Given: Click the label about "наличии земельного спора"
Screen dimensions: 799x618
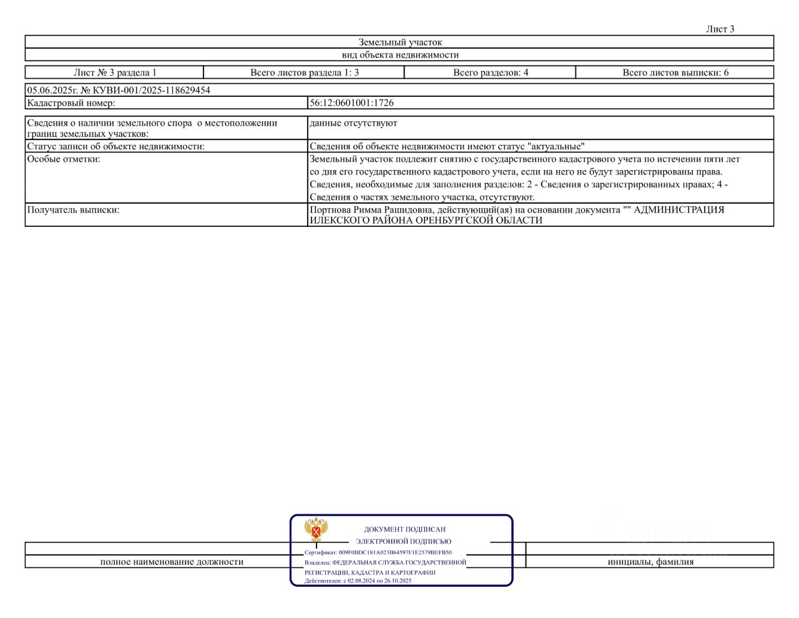Looking at the screenshot, I should 152,128.
